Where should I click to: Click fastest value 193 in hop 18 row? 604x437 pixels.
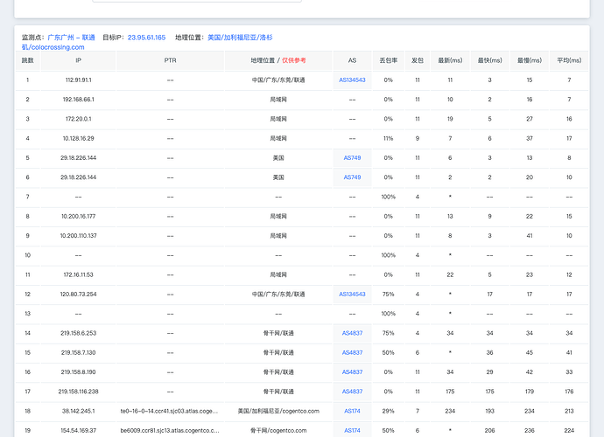coord(489,412)
